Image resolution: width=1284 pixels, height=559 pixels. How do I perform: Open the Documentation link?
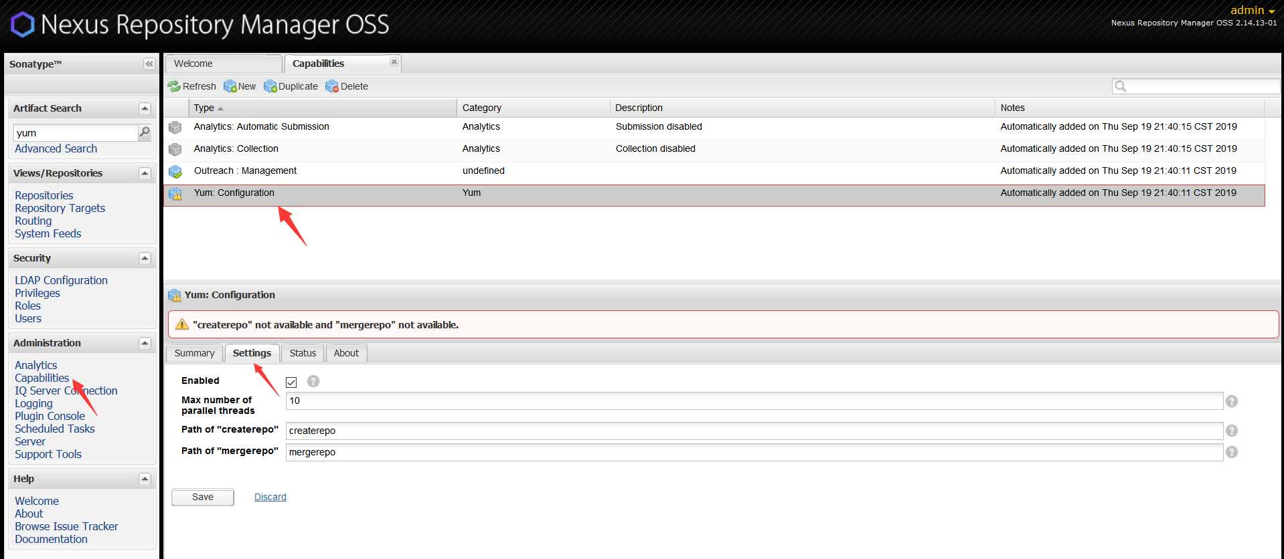(x=51, y=539)
